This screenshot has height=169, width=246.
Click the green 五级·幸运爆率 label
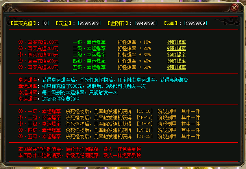click(x=89, y=67)
